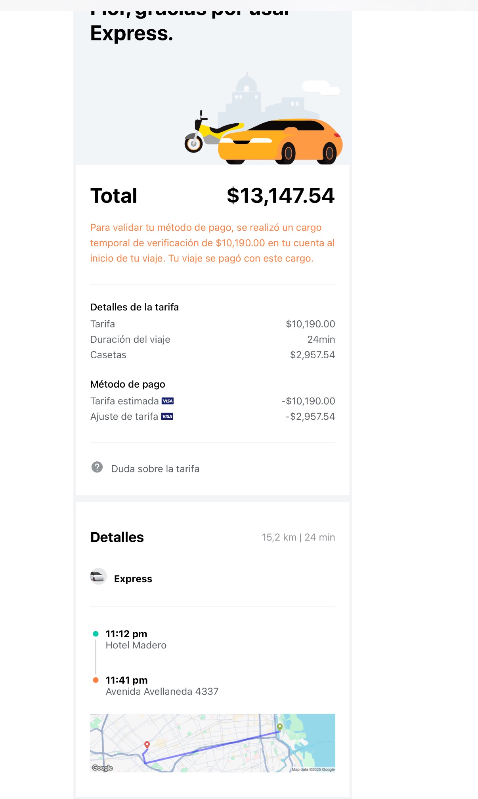
Task: Select the Avenida Avellaneda 4337 destination
Action: 162,692
